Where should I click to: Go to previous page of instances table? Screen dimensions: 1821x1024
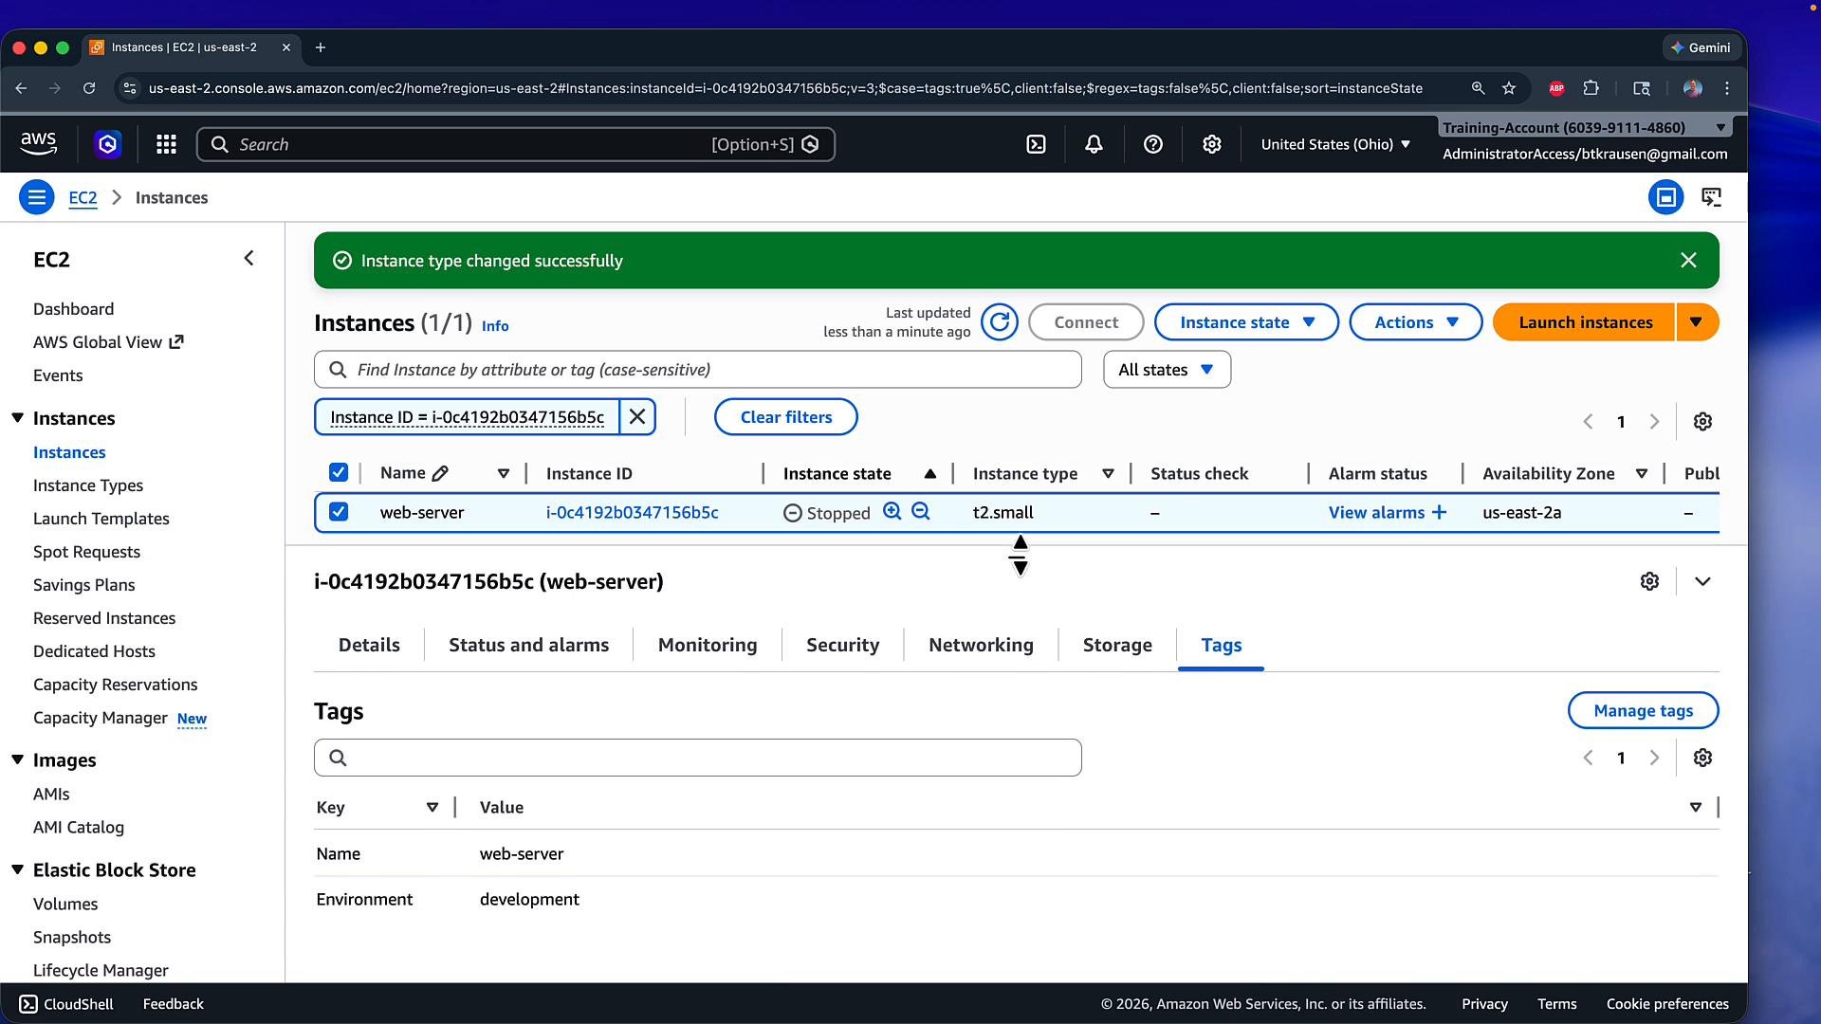(1588, 421)
